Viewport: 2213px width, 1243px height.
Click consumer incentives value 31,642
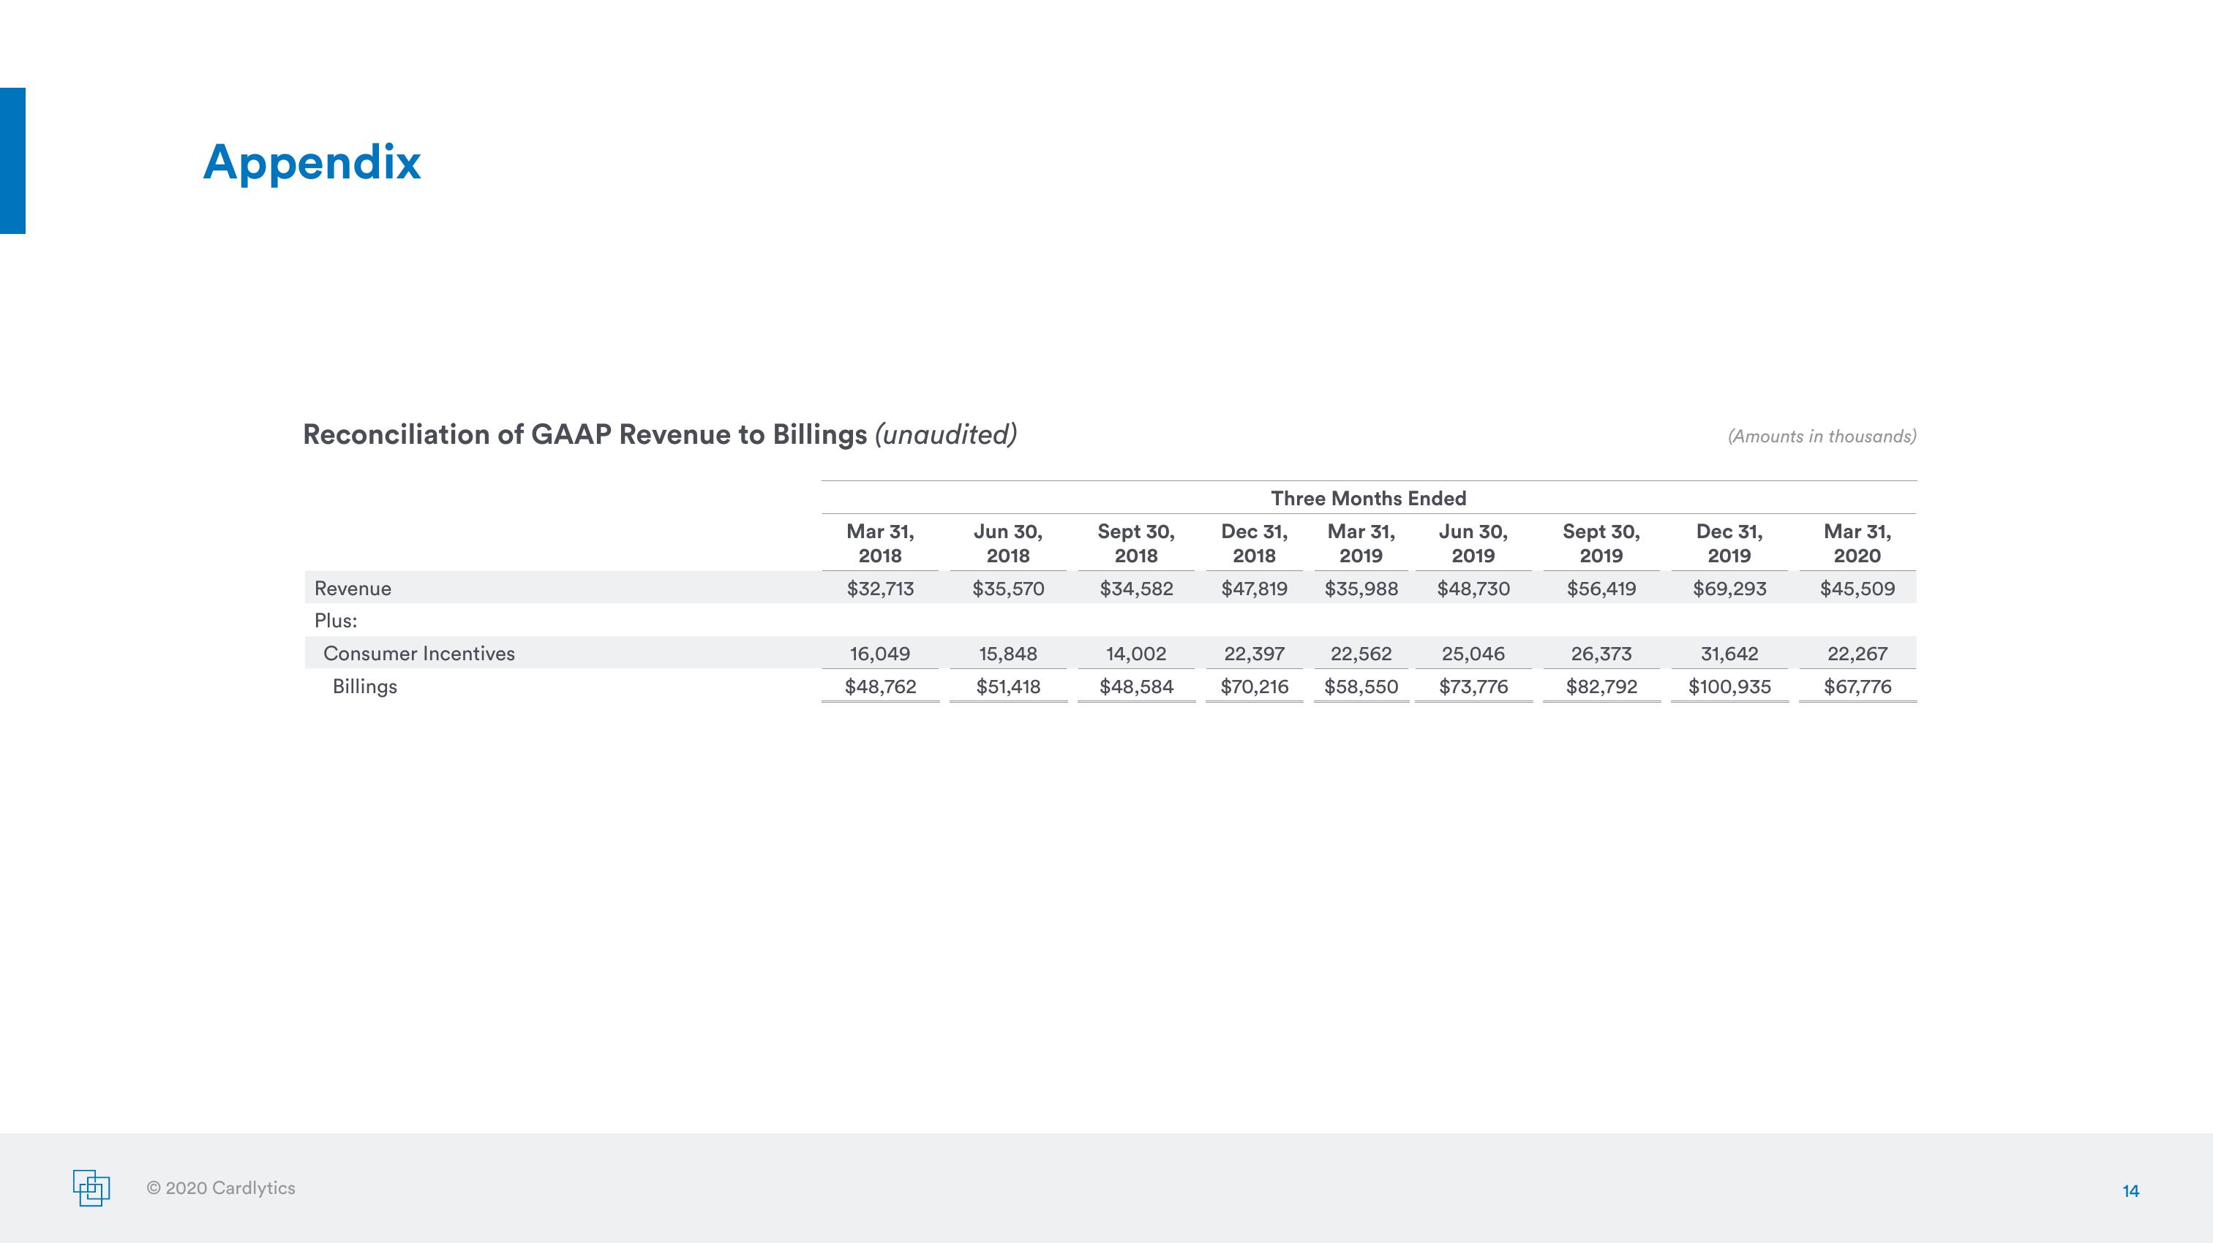pyautogui.click(x=1729, y=653)
